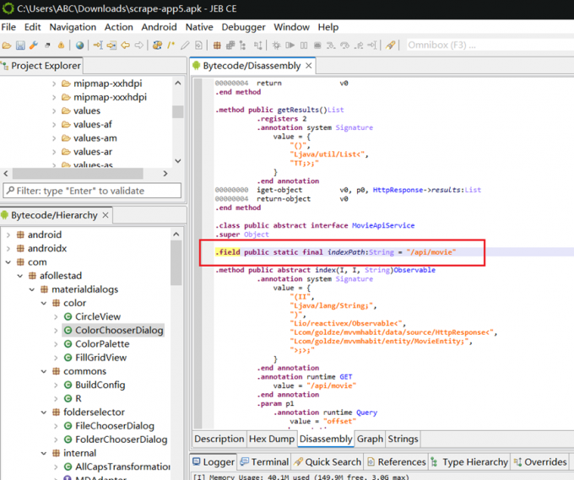This screenshot has width=574, height=480.
Task: Click the debugger bug toolbar icon
Action: pyautogui.click(x=276, y=46)
